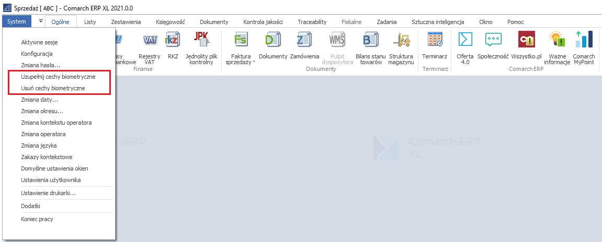Open the Kontrola jakości tab
This screenshot has height=242, width=602.
[x=263, y=22]
